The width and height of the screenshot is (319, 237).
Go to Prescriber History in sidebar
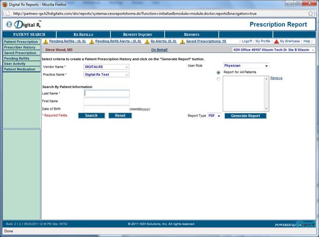click(x=20, y=47)
